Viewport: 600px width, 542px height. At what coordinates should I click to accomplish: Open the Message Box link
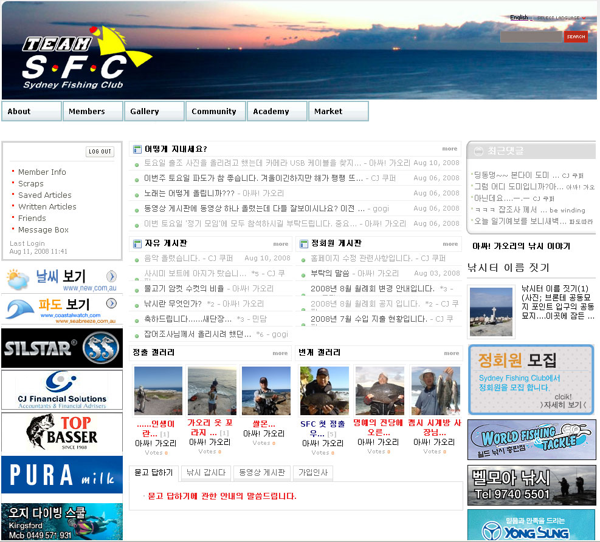pyautogui.click(x=44, y=230)
